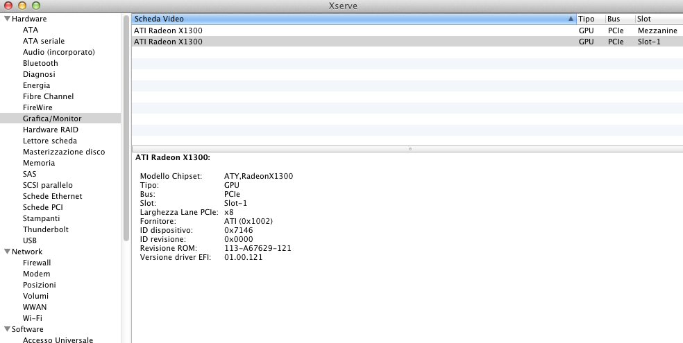Screen dimensions: 683x343
Task: Click the ID revisione value 0x0000
Action: coord(238,239)
